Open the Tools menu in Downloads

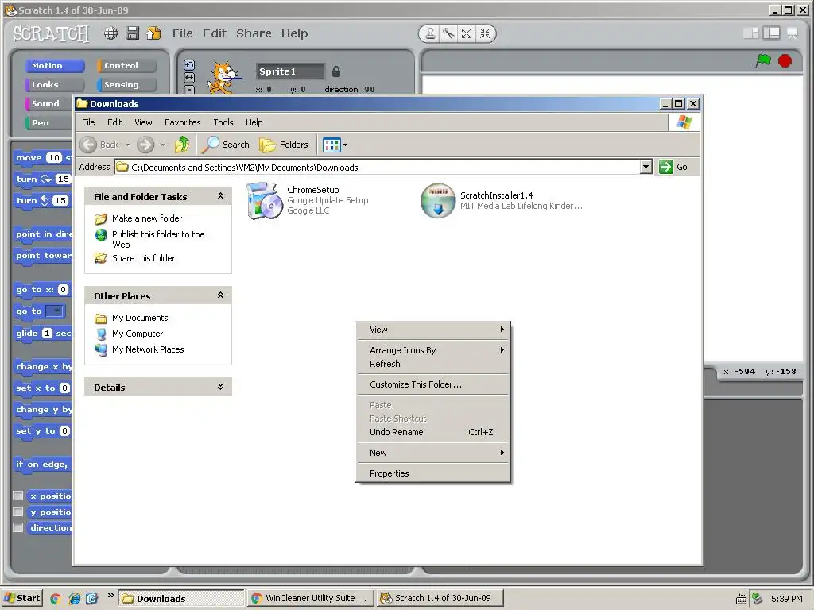tap(223, 122)
